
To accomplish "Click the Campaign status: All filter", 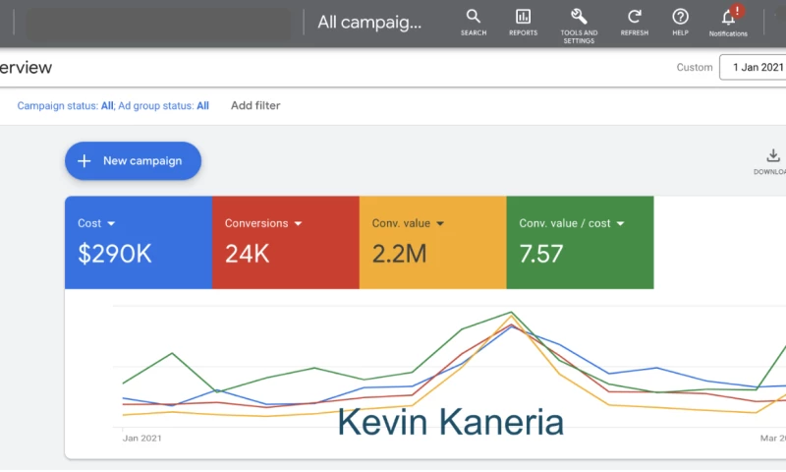I will (65, 106).
